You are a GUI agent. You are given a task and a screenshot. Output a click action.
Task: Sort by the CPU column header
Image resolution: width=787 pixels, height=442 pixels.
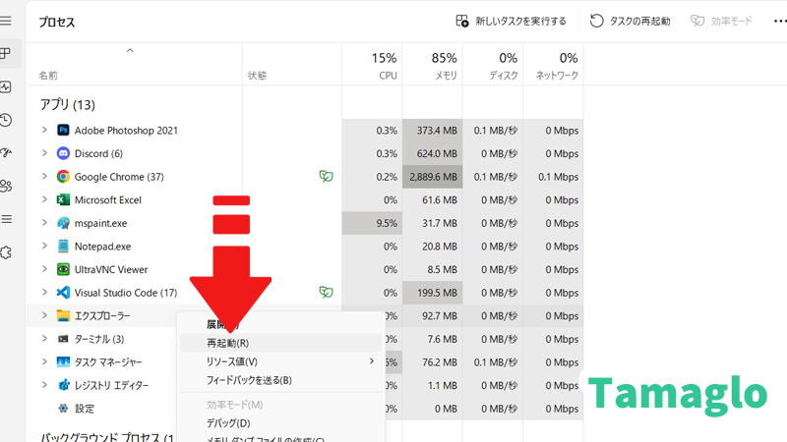point(372,65)
